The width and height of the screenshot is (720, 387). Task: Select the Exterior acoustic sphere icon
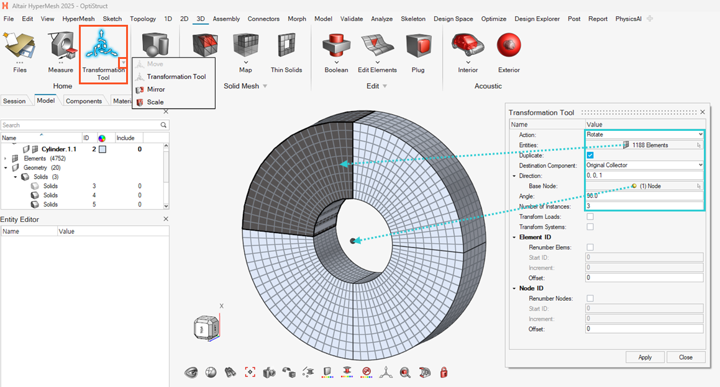[509, 47]
